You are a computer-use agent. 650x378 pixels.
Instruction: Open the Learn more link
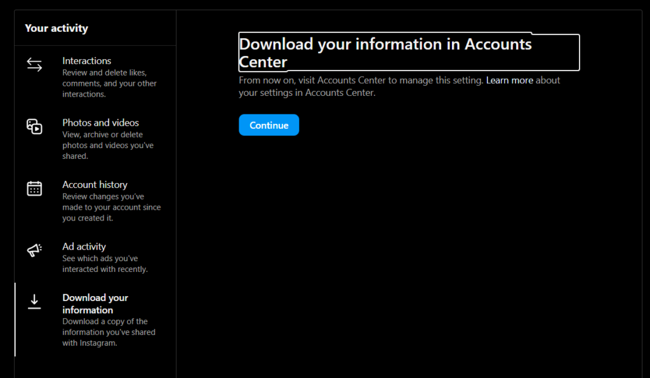(x=510, y=80)
